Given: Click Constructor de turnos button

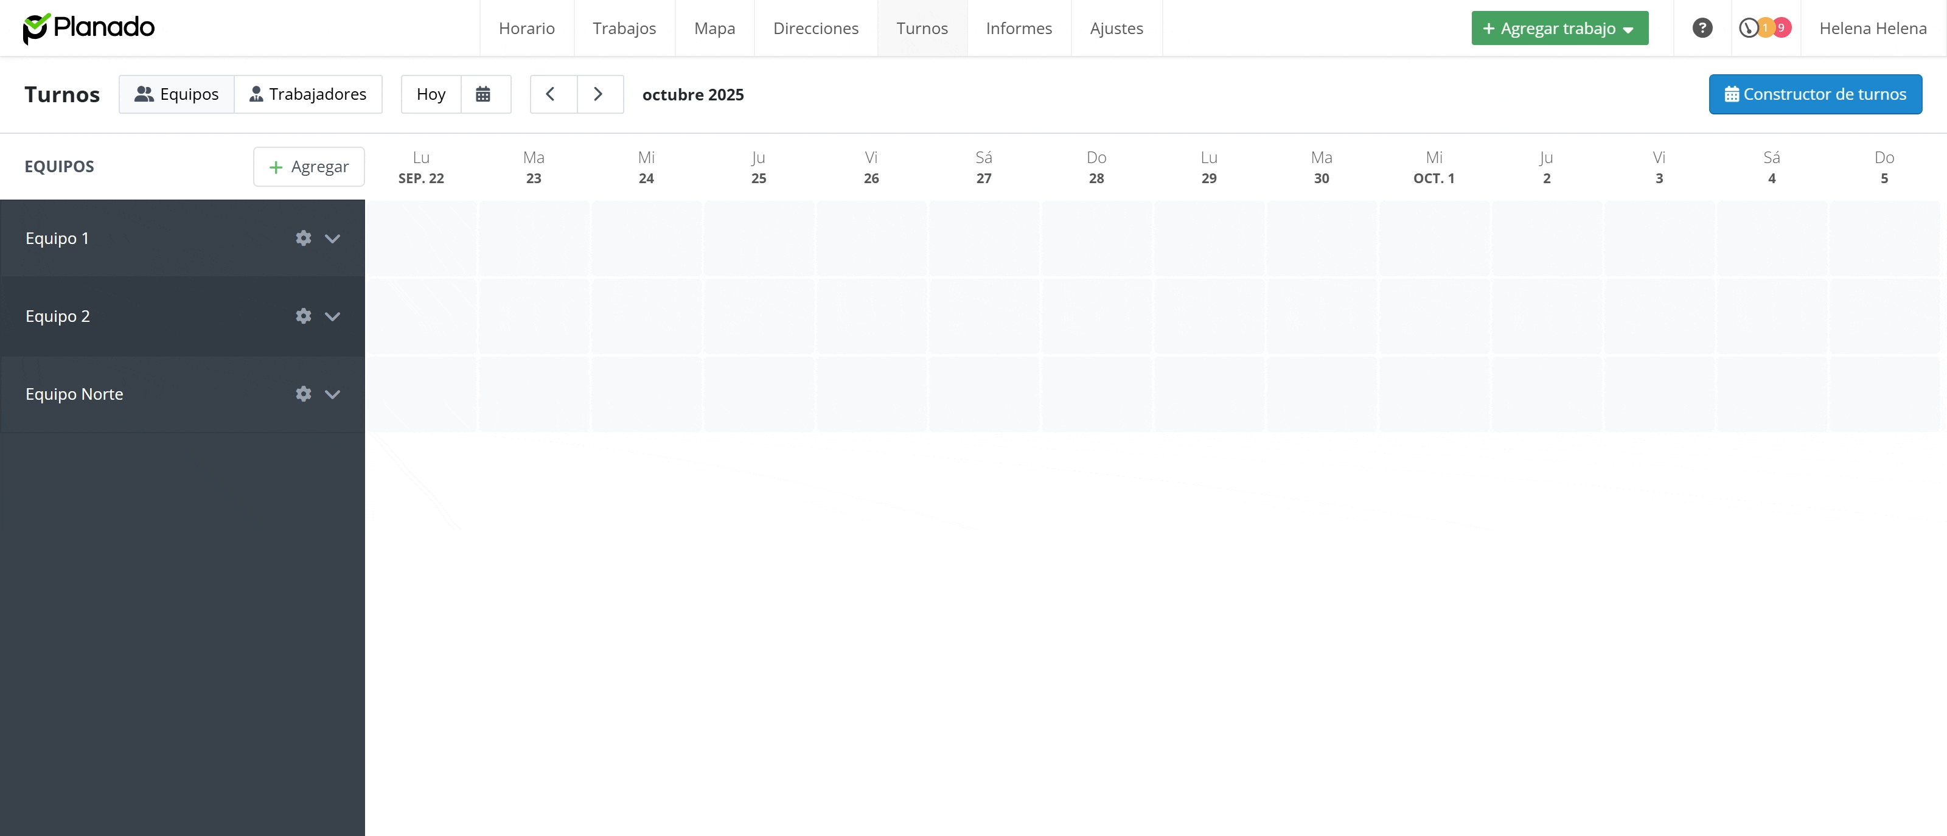Looking at the screenshot, I should click(x=1815, y=94).
